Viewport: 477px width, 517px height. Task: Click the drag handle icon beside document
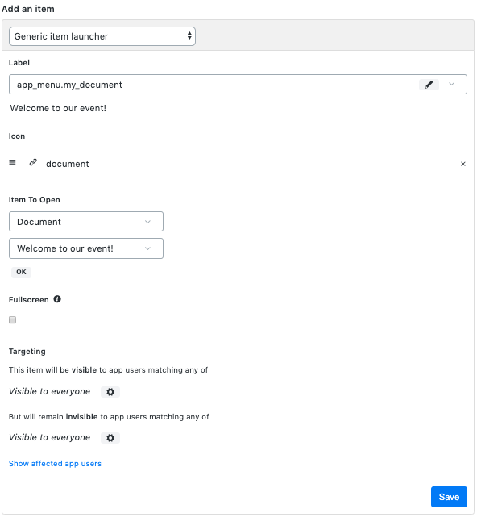(x=12, y=162)
